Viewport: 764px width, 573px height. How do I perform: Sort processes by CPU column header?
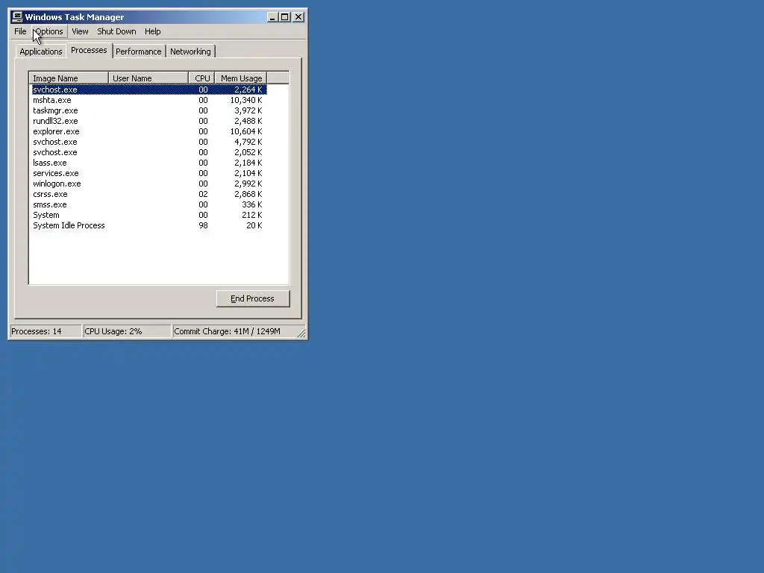pos(201,78)
